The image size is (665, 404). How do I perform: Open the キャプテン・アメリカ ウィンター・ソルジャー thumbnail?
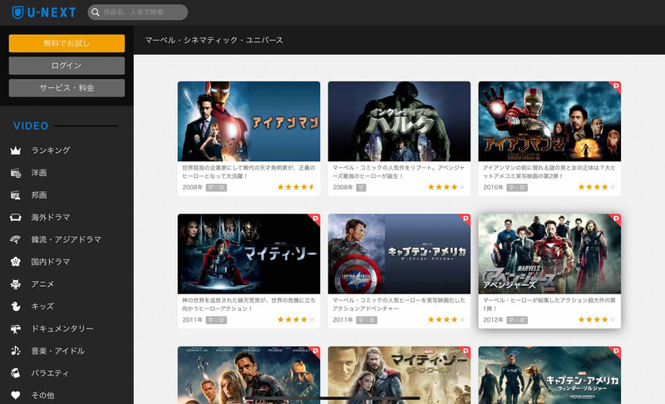pyautogui.click(x=549, y=375)
